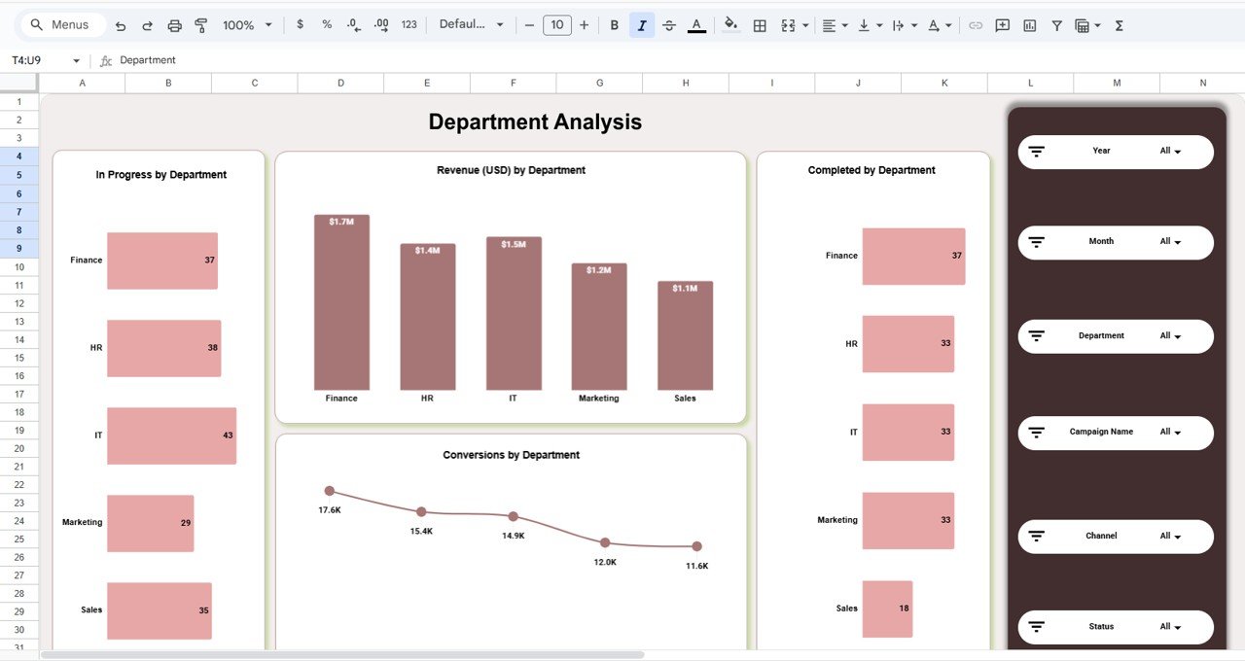Screen dimensions: 1245x661
Task: Click the create filter funnel icon
Action: pyautogui.click(x=1056, y=25)
